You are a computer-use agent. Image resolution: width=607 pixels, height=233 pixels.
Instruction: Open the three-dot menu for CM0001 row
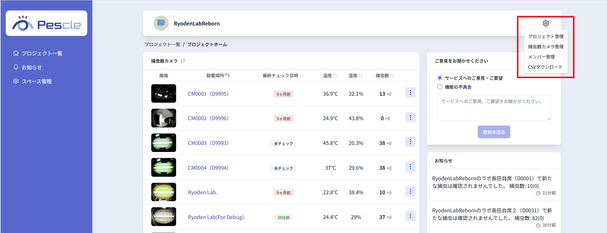point(410,93)
